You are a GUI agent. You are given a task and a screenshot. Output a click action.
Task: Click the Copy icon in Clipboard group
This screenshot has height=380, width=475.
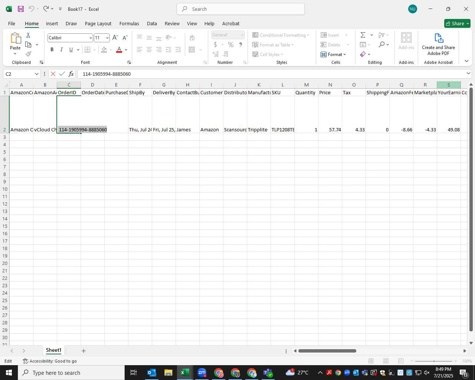[x=28, y=45]
